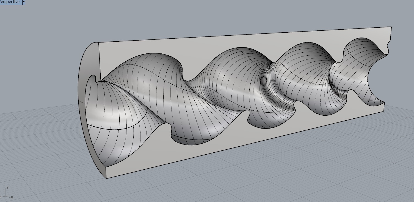
Task: Click the Perspective viewport title label
Action: (x=10, y=2)
